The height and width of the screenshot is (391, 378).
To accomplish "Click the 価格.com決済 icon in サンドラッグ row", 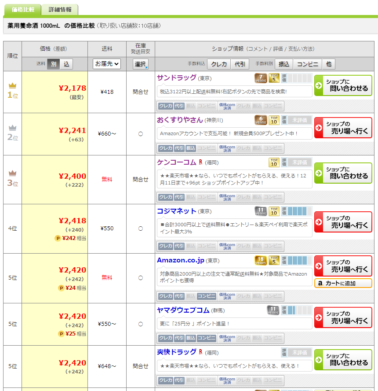I will coord(227,106).
